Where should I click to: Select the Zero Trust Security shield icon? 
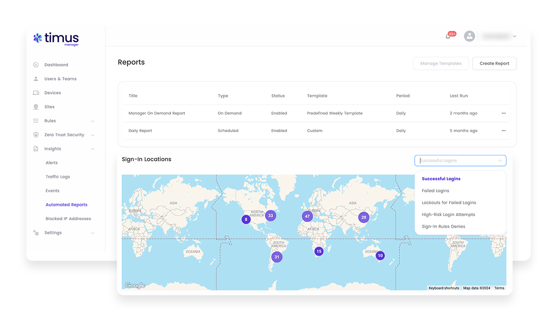click(36, 135)
